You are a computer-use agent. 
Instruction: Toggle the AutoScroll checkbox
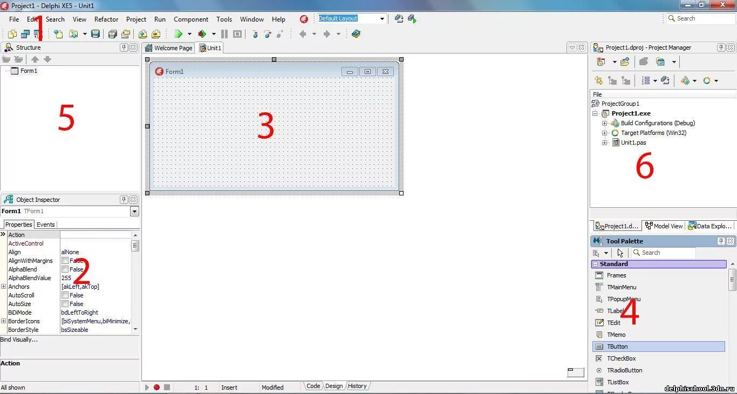point(65,295)
